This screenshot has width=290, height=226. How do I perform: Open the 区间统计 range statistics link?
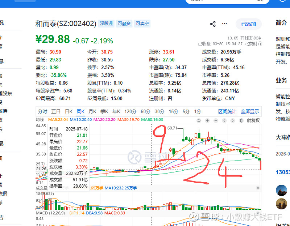227,111
